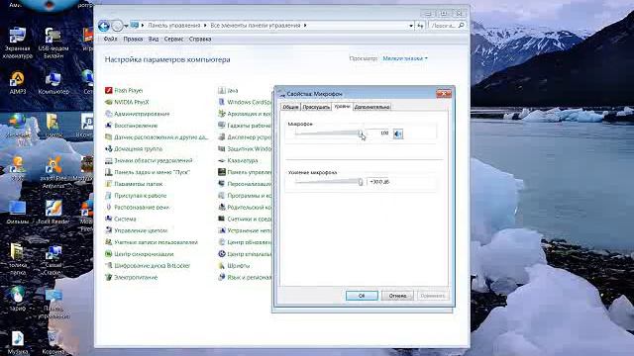Open Учетные записи пользователей
This screenshot has width=634, height=356.
pyautogui.click(x=152, y=242)
